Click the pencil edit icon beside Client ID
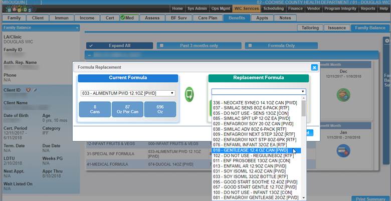The width and height of the screenshot is (391, 201). pos(35,90)
